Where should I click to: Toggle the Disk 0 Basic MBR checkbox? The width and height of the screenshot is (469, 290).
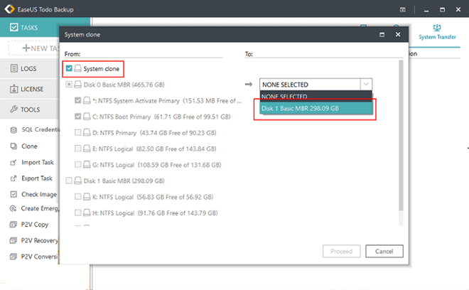(69, 85)
